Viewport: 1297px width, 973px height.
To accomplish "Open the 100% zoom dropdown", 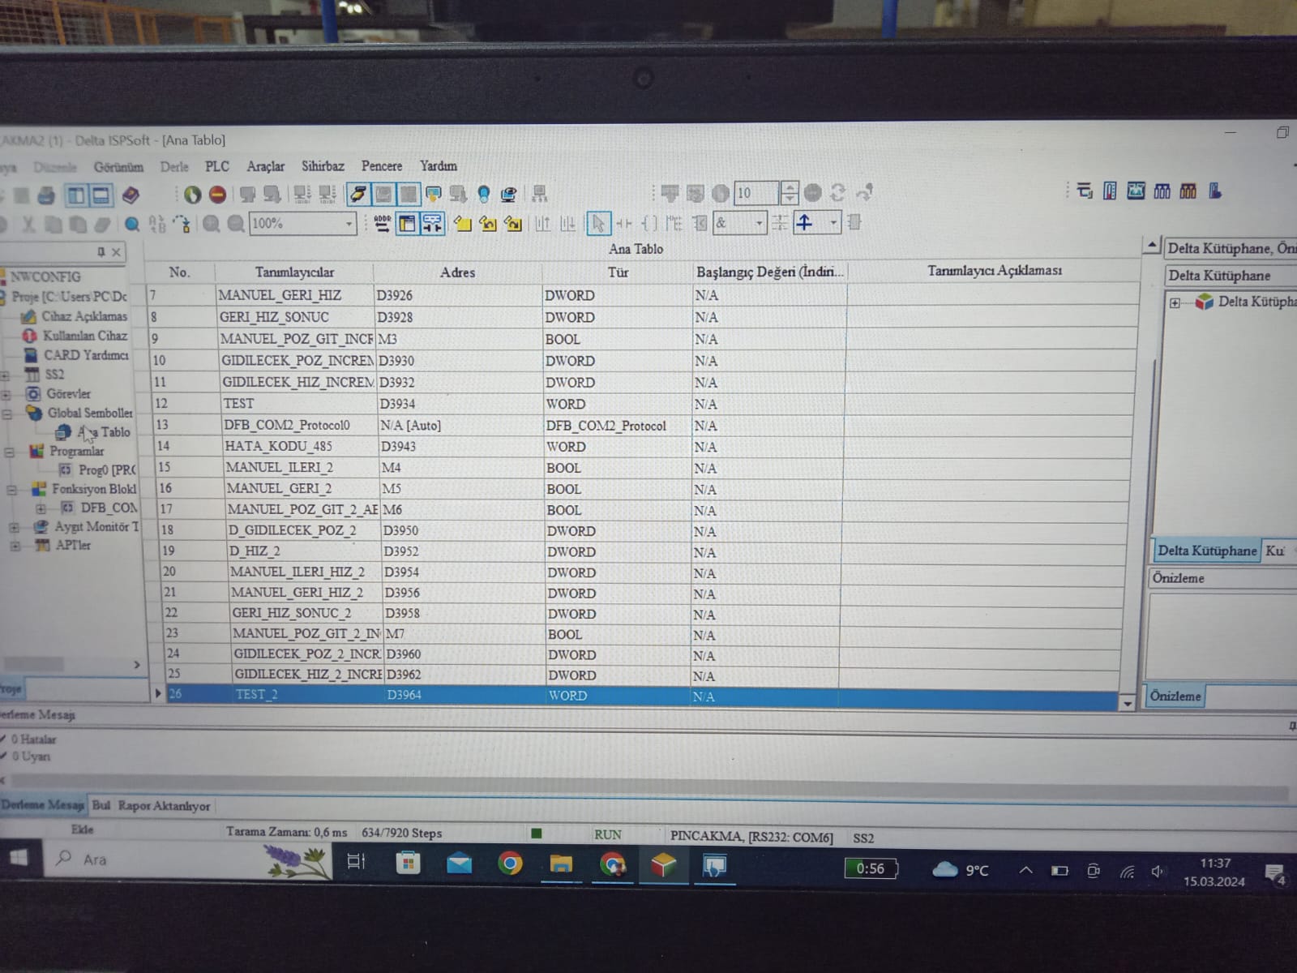I will (349, 224).
